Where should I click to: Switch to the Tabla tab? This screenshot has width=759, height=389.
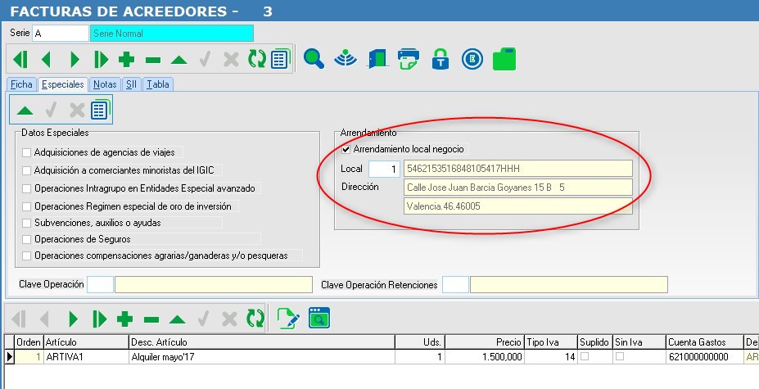pyautogui.click(x=158, y=84)
